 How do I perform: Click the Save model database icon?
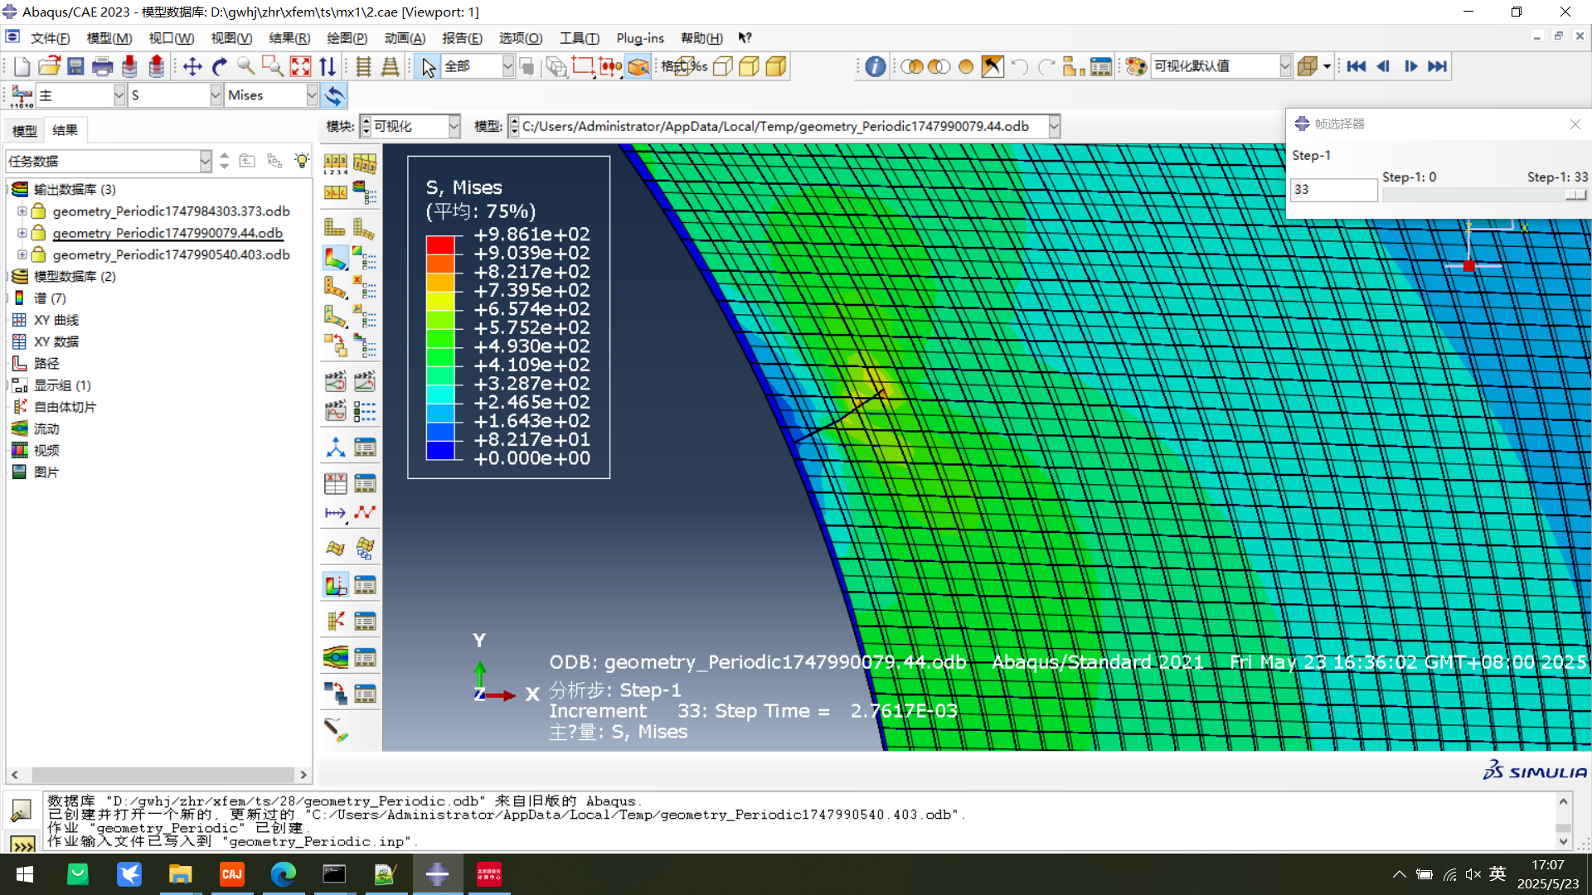pos(75,66)
